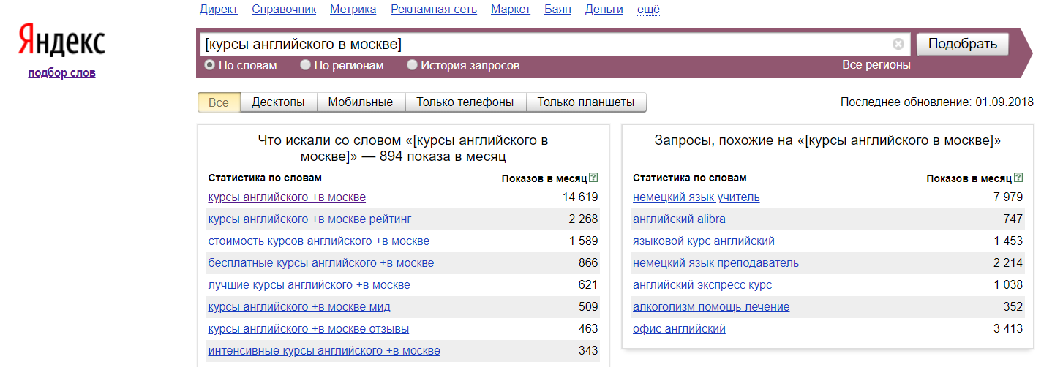
Task: Click the 'Подобрать' button
Action: (963, 44)
